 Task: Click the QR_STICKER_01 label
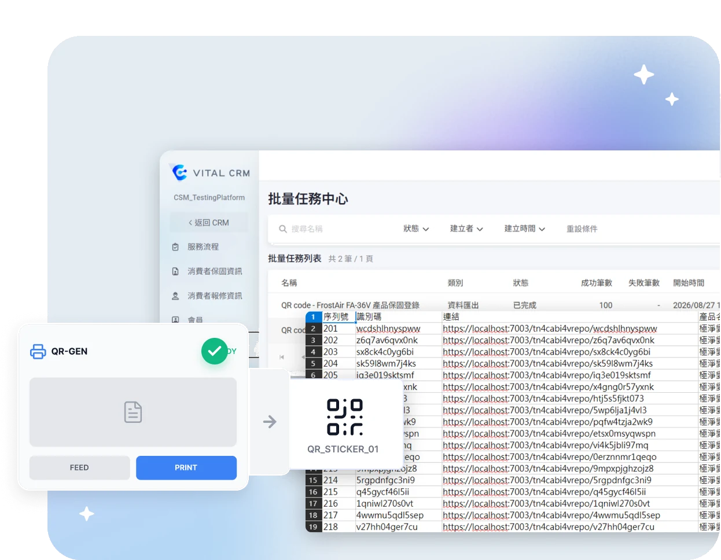click(x=343, y=449)
